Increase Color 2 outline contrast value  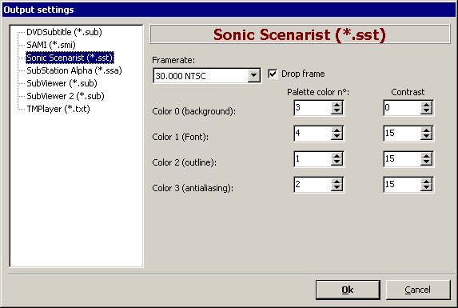coord(427,156)
